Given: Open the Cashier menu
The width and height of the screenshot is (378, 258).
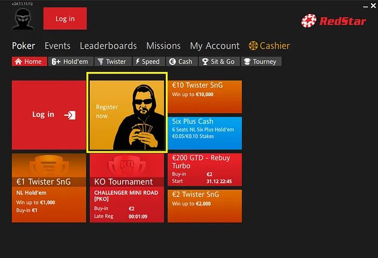Looking at the screenshot, I should pos(269,45).
